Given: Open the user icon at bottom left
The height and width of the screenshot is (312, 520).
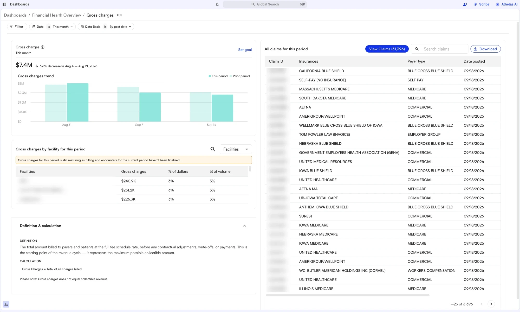Looking at the screenshot, I should 6,304.
